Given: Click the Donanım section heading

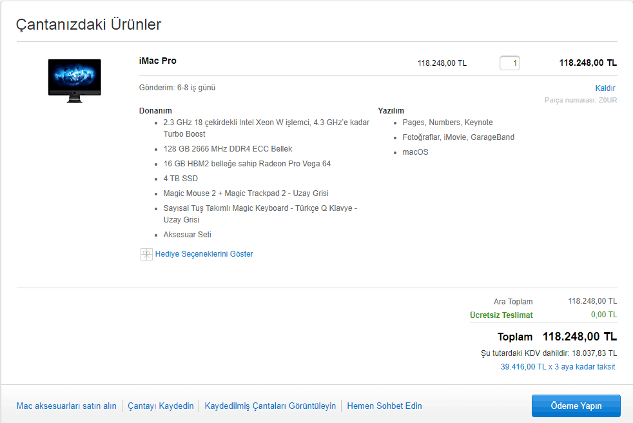Looking at the screenshot, I should click(155, 111).
